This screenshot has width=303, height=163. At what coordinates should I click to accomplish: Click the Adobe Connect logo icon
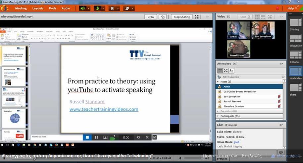pyautogui.click(x=4, y=9)
